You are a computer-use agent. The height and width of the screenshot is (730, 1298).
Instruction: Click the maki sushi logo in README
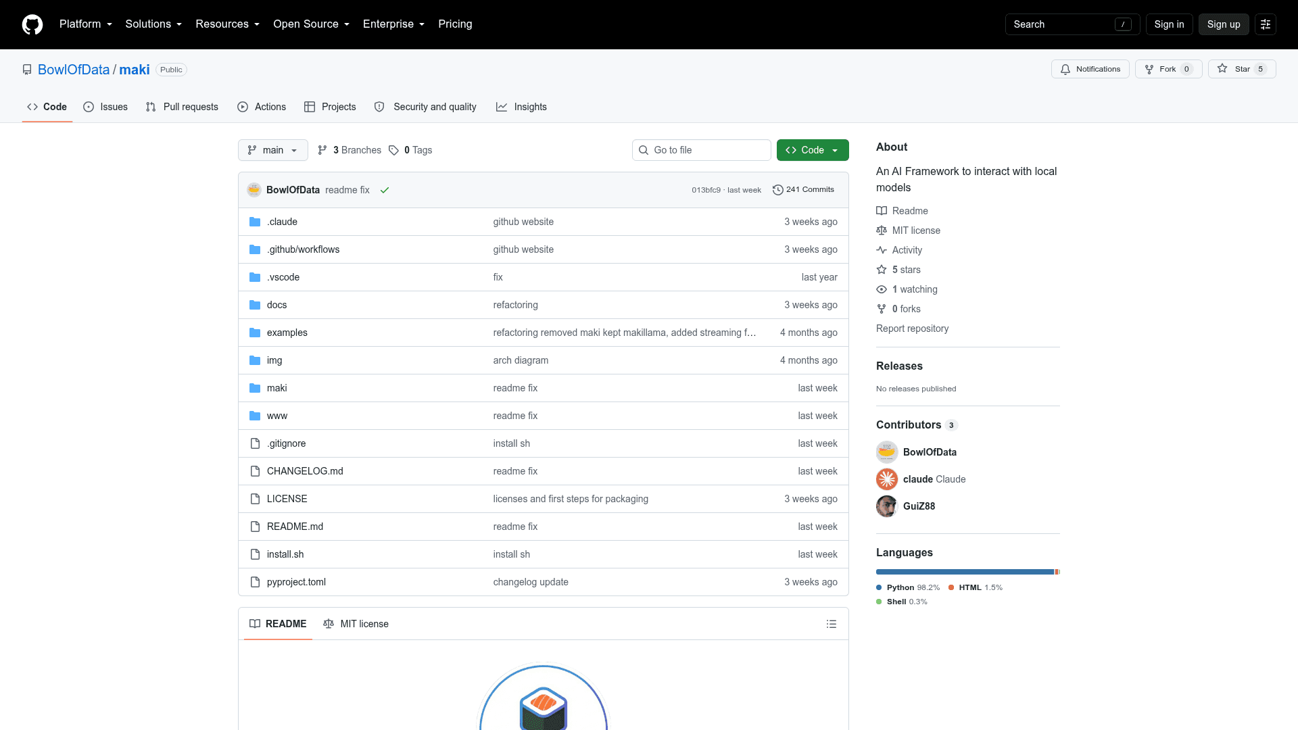click(x=544, y=698)
